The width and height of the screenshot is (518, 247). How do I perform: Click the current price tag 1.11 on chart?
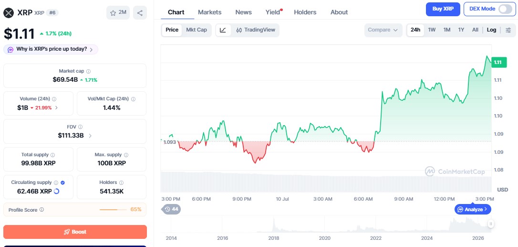click(x=499, y=62)
